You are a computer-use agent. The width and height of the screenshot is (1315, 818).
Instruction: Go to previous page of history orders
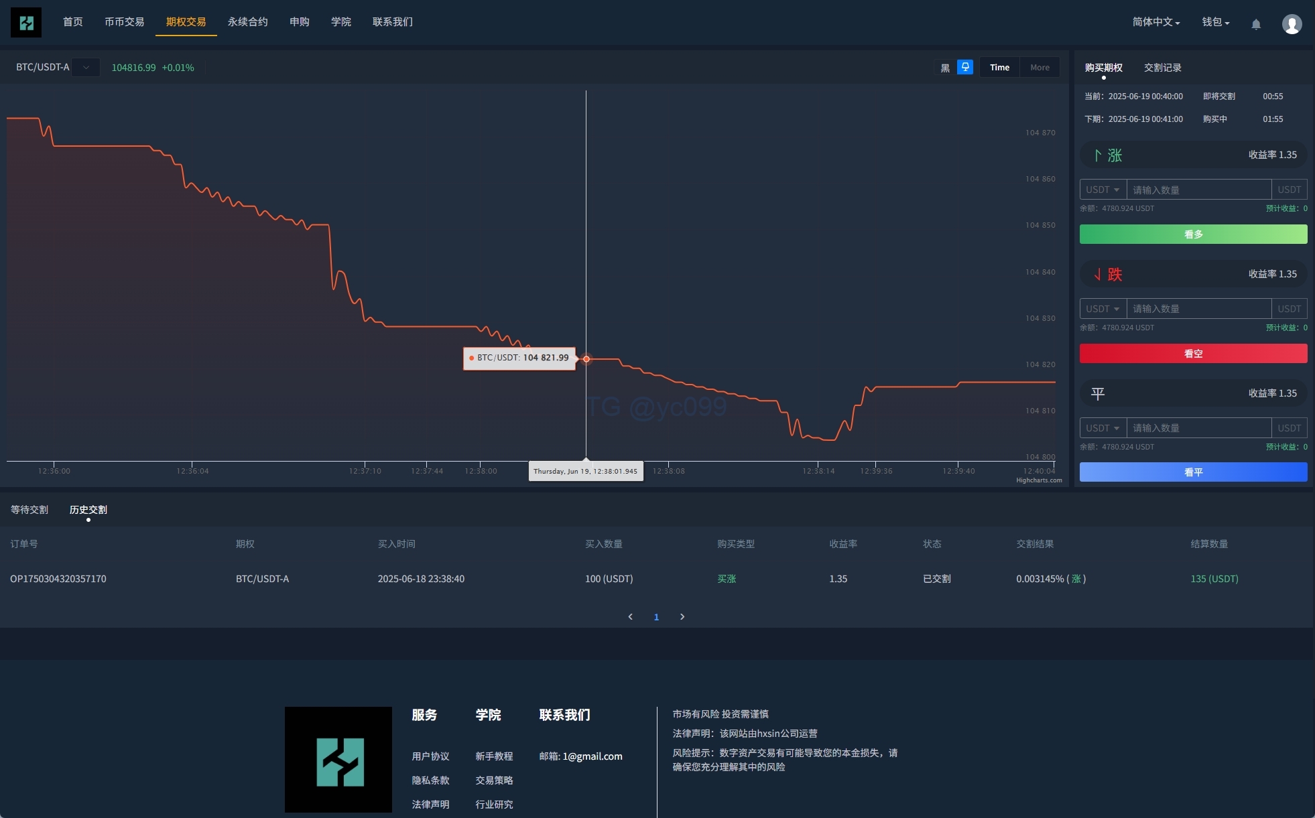click(x=630, y=616)
